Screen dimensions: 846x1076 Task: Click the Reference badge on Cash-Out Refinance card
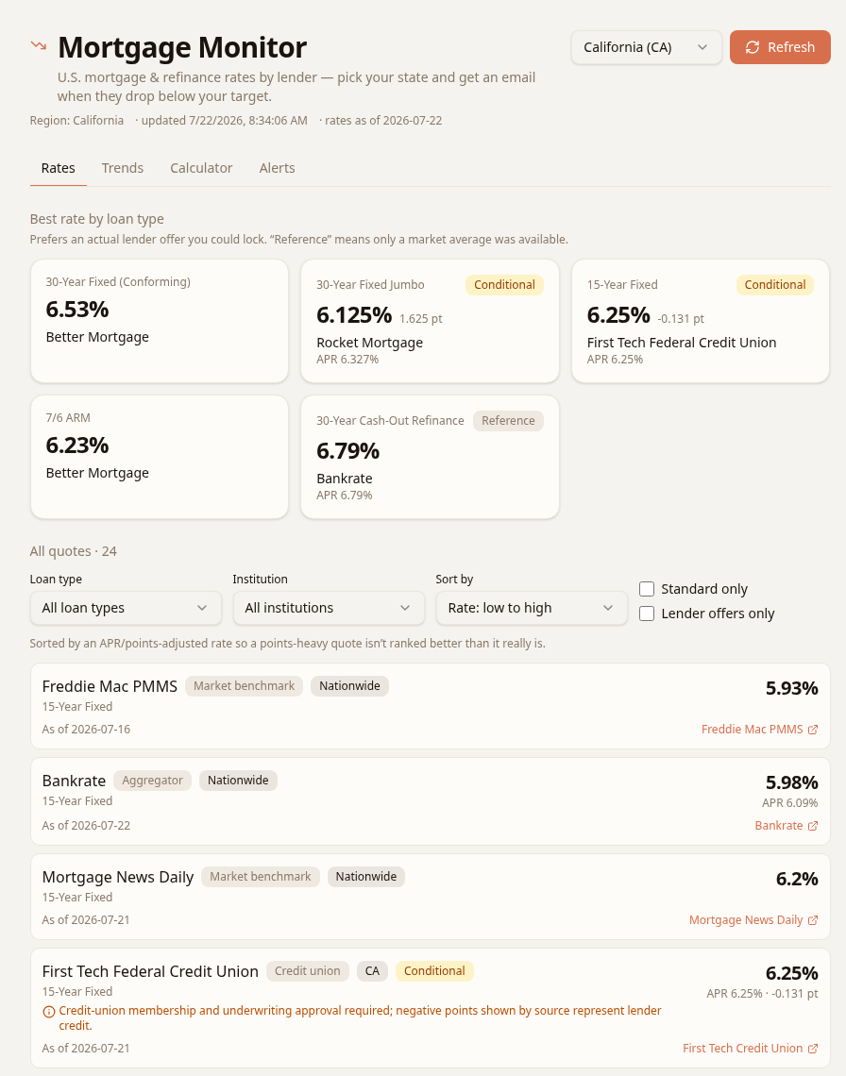click(508, 421)
